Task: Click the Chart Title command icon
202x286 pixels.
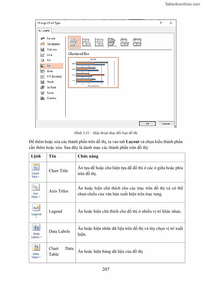Action: click(x=35, y=167)
